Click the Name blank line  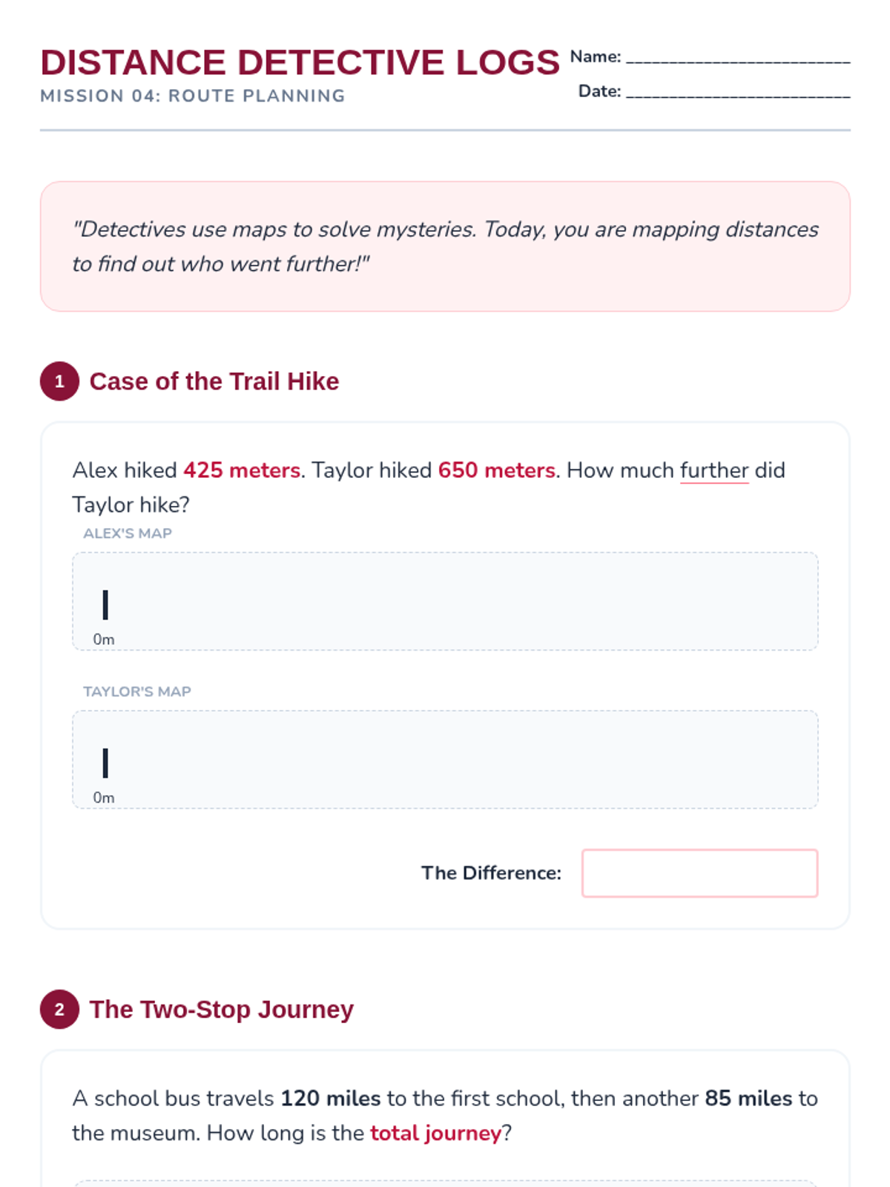(737, 58)
